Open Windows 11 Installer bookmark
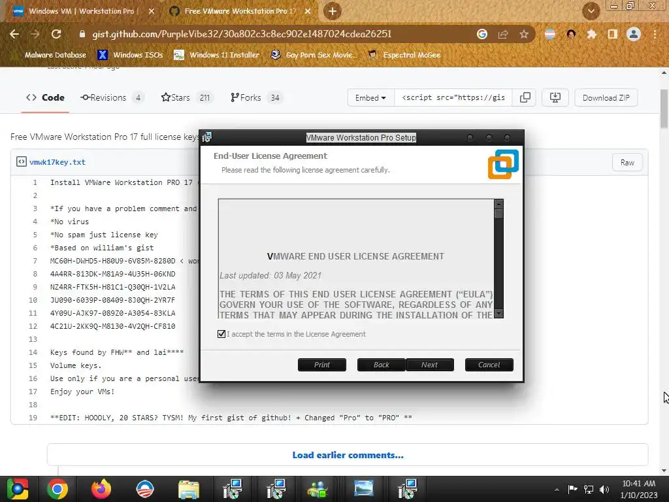 (217, 55)
